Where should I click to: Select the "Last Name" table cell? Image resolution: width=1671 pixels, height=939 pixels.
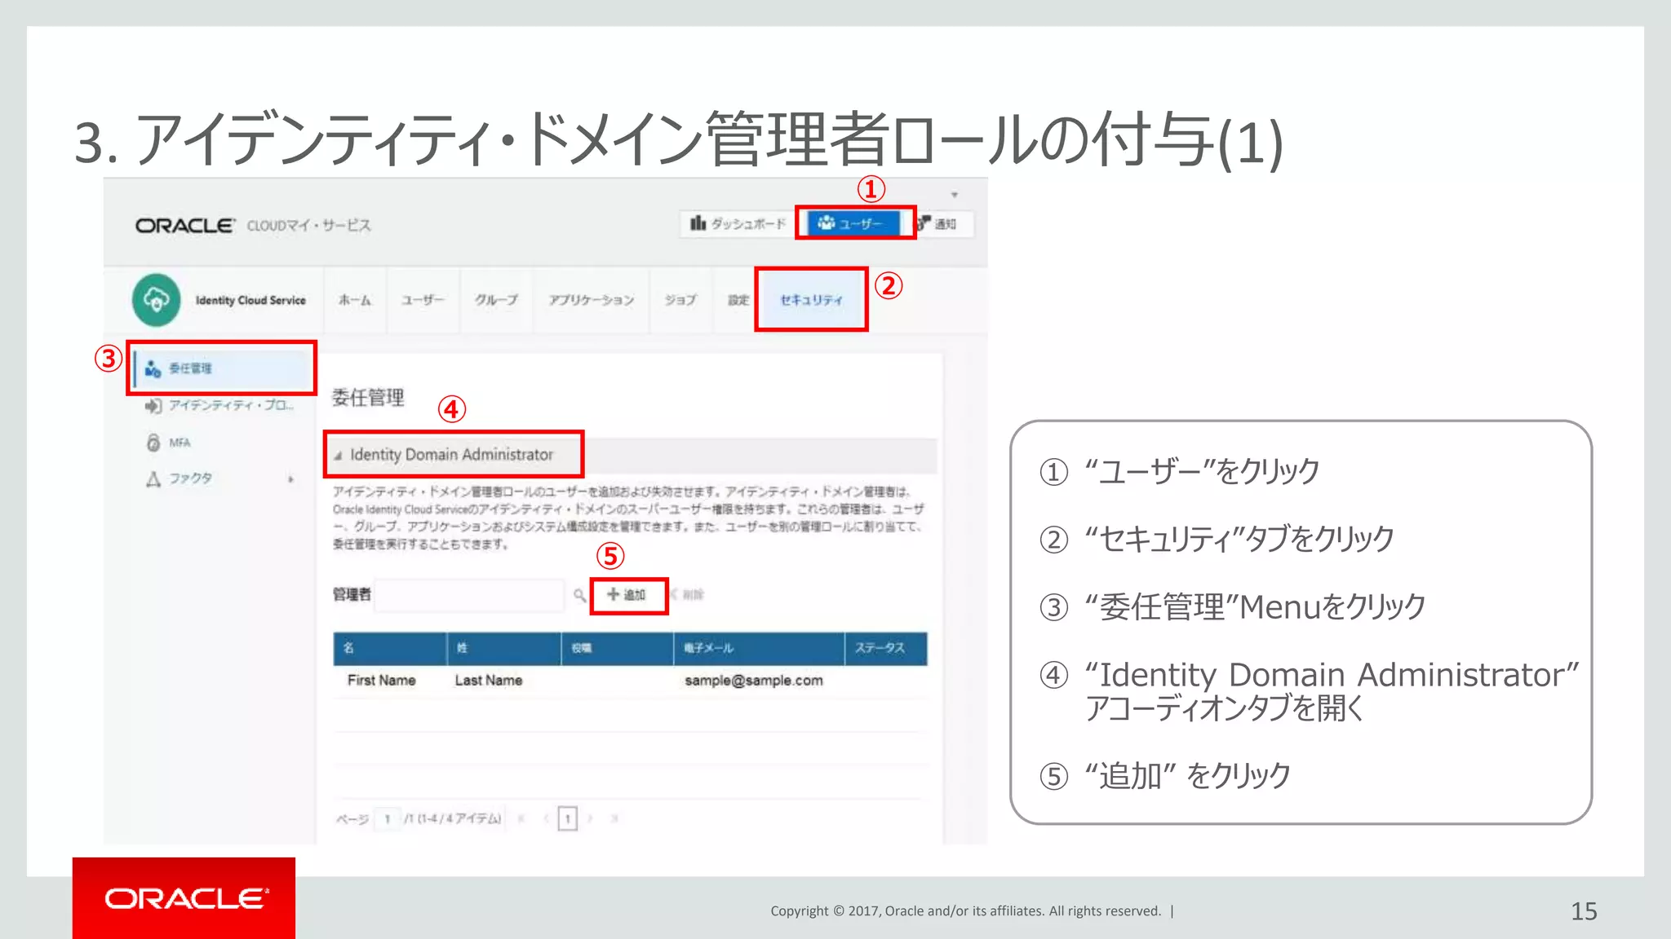coord(489,681)
